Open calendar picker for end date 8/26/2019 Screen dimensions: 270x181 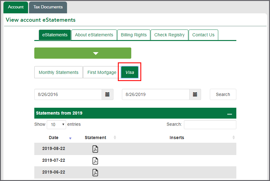(x=195, y=94)
